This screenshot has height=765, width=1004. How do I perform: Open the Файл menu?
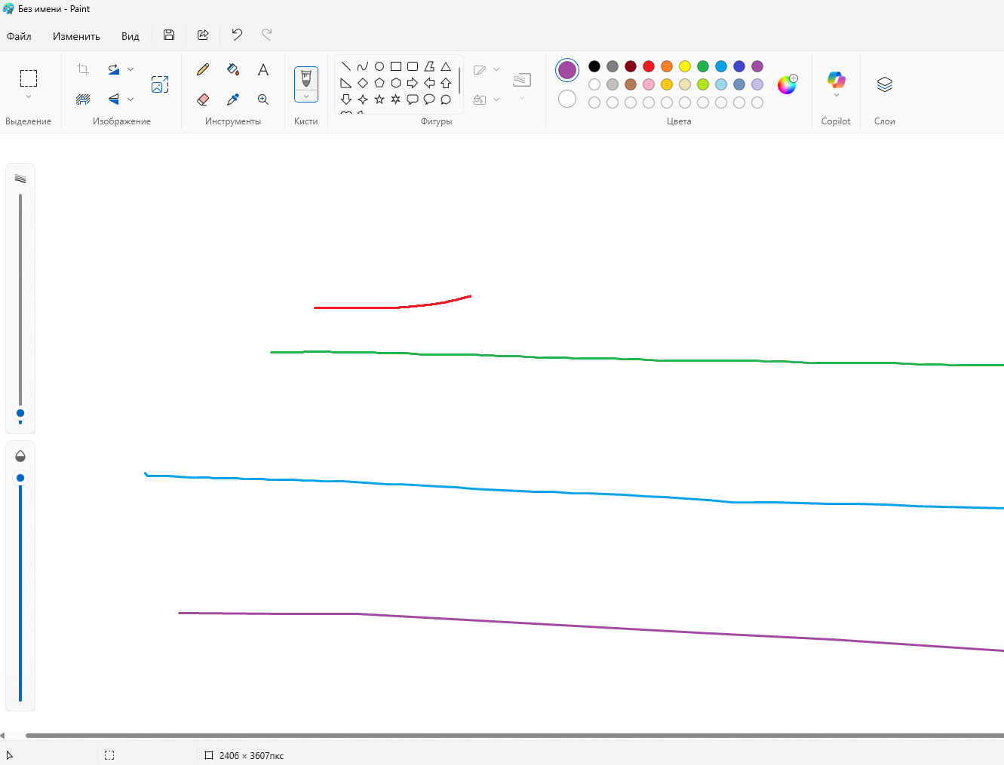pos(19,36)
